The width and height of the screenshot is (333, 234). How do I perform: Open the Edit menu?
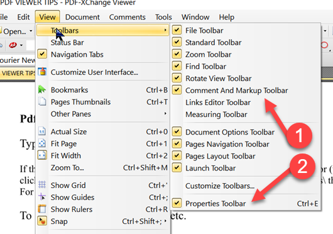click(23, 17)
